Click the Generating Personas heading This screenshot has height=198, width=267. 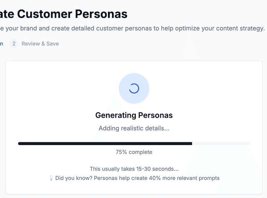pos(134,115)
